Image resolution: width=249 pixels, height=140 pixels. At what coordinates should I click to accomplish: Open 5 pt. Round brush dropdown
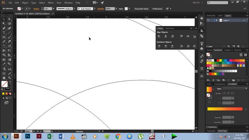(x=95, y=9)
